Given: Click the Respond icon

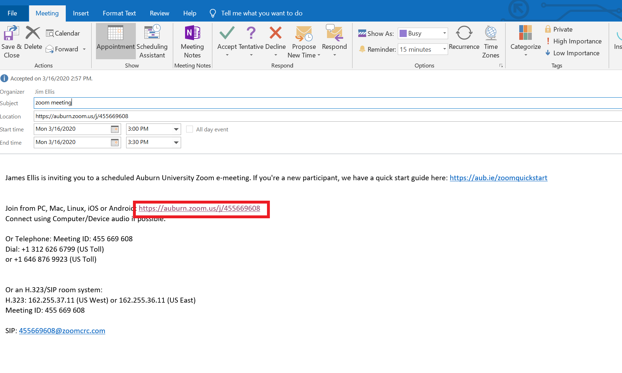Looking at the screenshot, I should 335,33.
